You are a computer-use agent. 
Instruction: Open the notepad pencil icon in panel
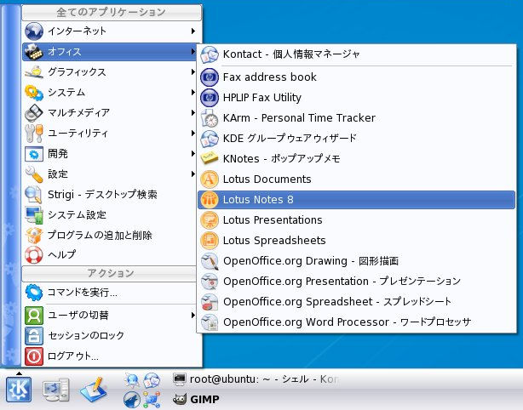click(94, 389)
